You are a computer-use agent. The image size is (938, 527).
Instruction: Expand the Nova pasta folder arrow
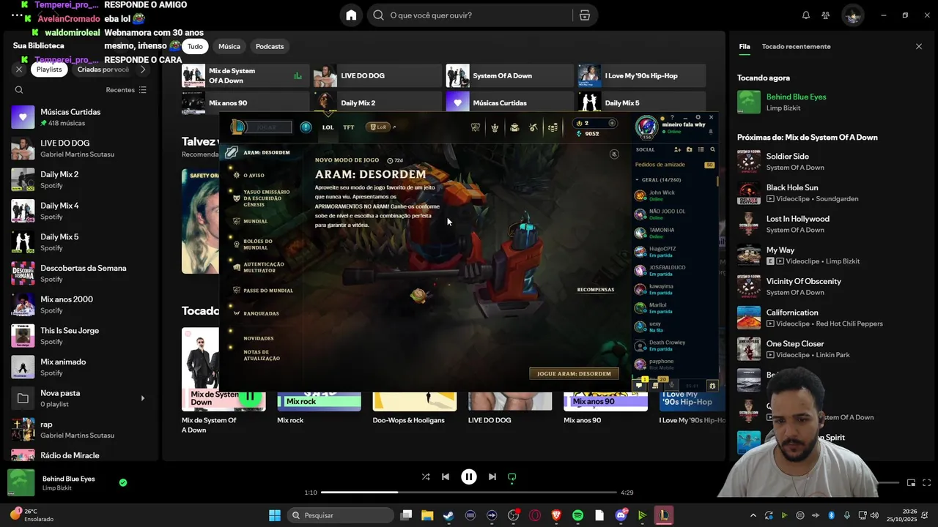point(143,398)
